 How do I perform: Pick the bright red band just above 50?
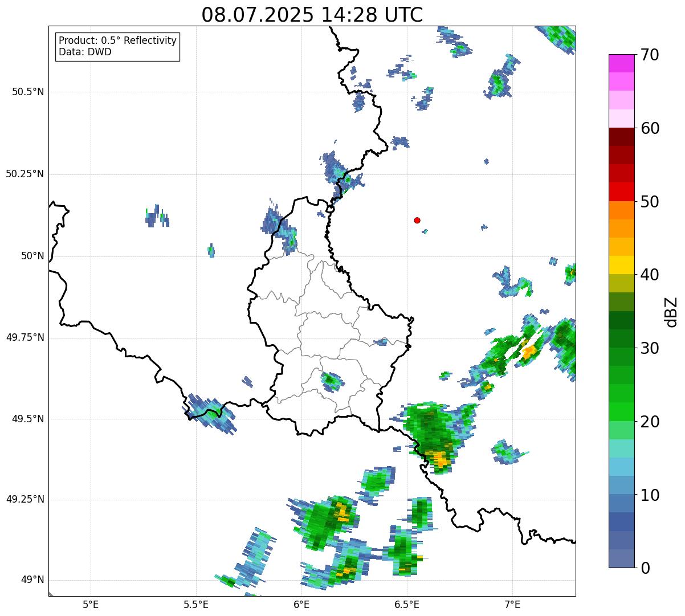(621, 192)
